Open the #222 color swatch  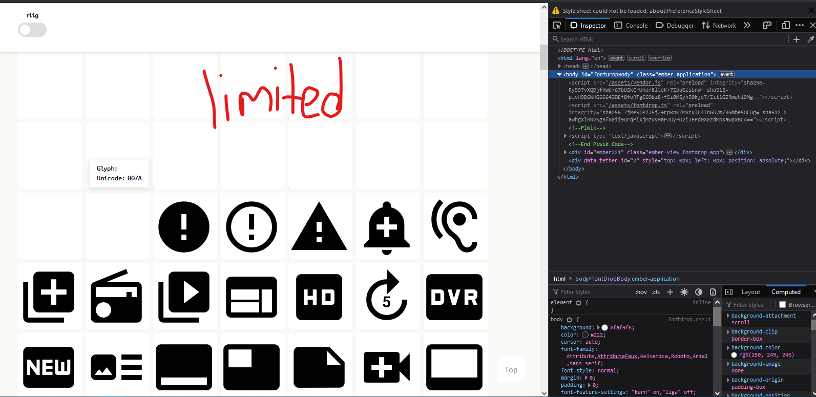coord(585,335)
